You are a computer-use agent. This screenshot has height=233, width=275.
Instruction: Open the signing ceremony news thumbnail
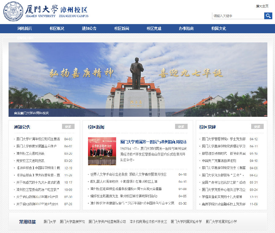[x=102, y=151]
